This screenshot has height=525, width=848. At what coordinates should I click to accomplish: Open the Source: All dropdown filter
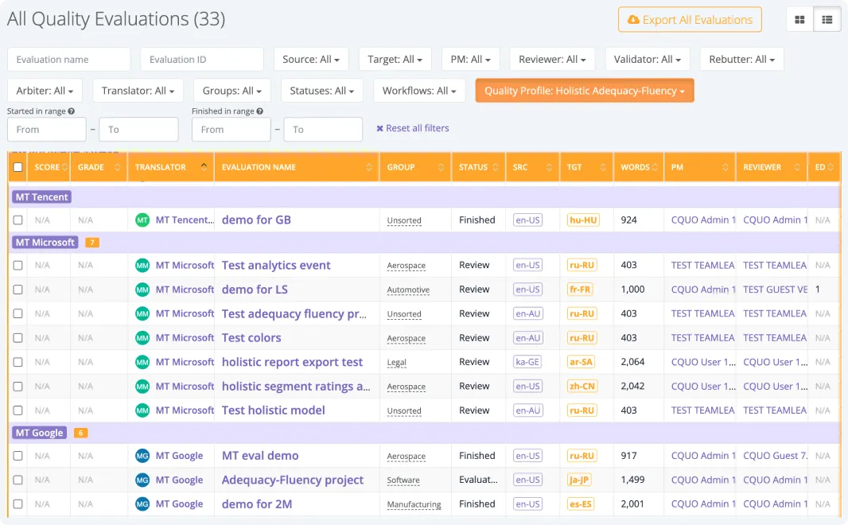tap(311, 60)
